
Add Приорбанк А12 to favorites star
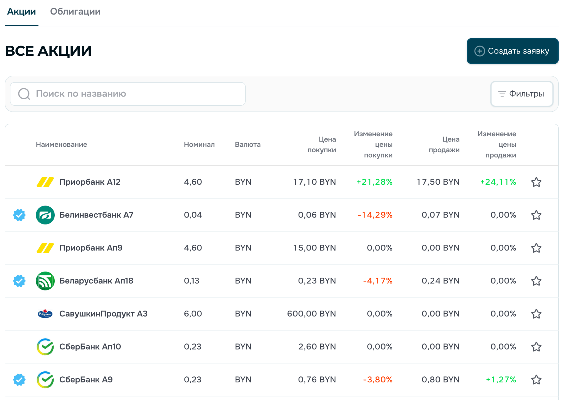[x=536, y=182]
